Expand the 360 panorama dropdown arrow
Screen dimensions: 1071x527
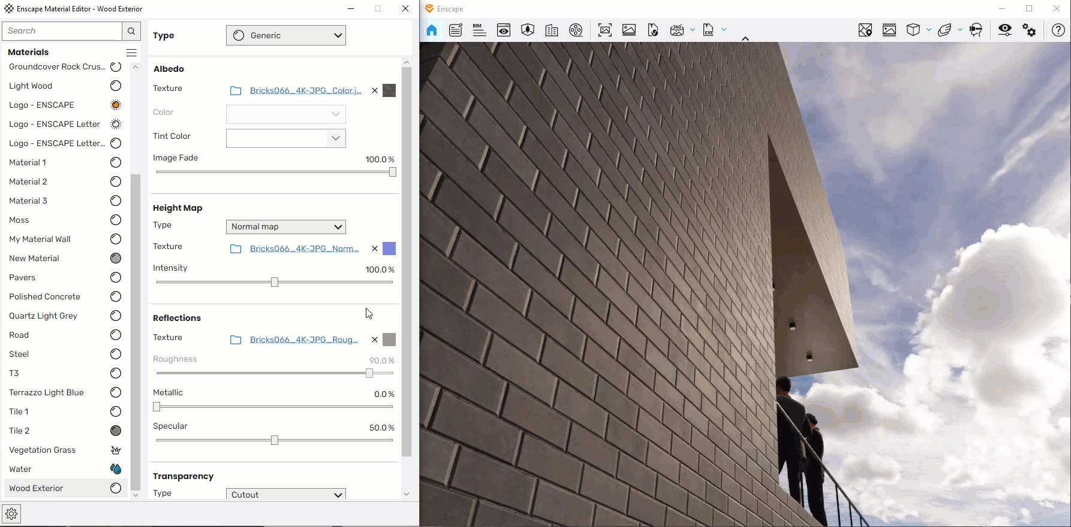(693, 29)
